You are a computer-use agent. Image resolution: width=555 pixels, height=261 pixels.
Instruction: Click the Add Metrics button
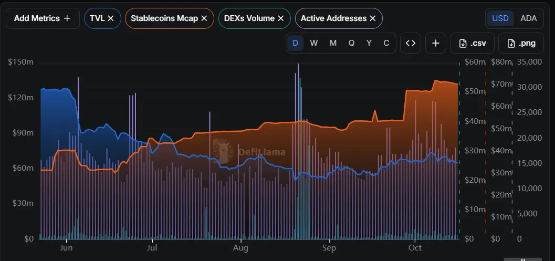[x=43, y=18]
